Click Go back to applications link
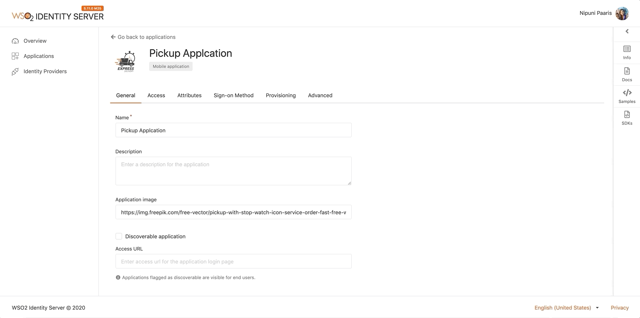 (146, 37)
